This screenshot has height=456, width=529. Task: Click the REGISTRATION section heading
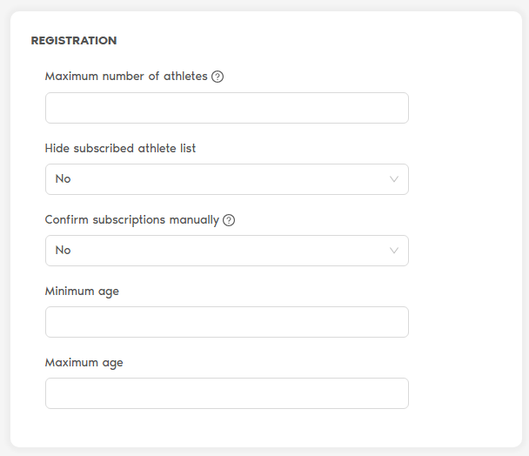tap(74, 41)
